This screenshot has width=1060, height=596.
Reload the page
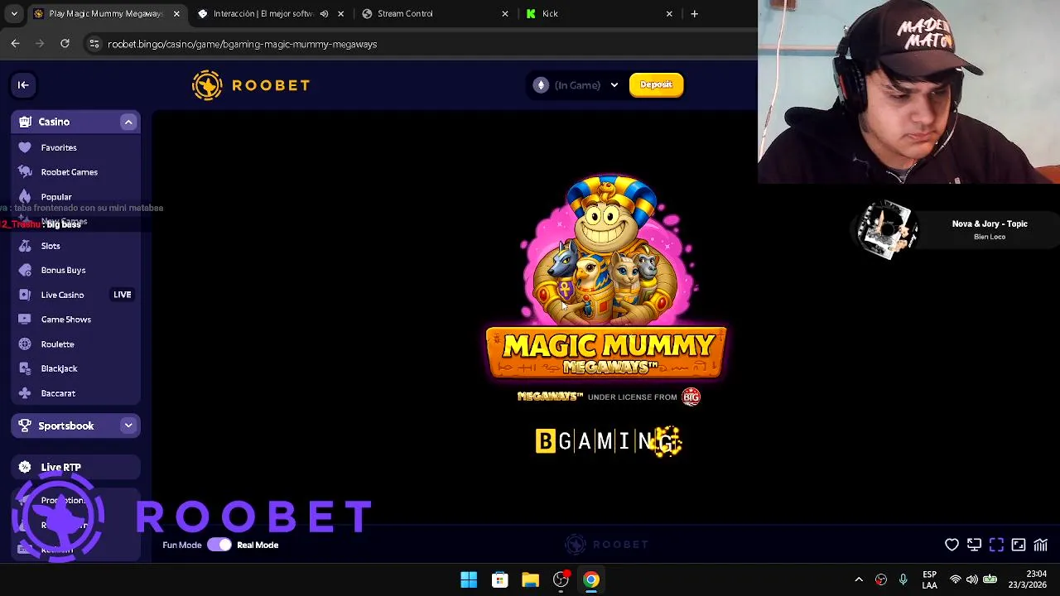pyautogui.click(x=65, y=44)
